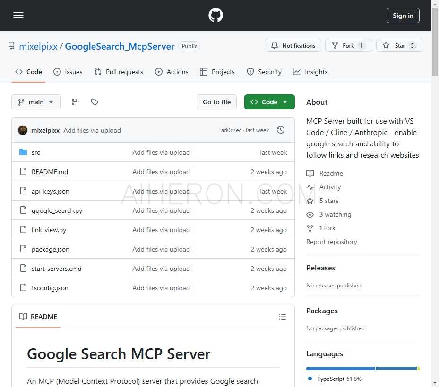Click the Go to file button
This screenshot has height=387, width=439.
[217, 102]
